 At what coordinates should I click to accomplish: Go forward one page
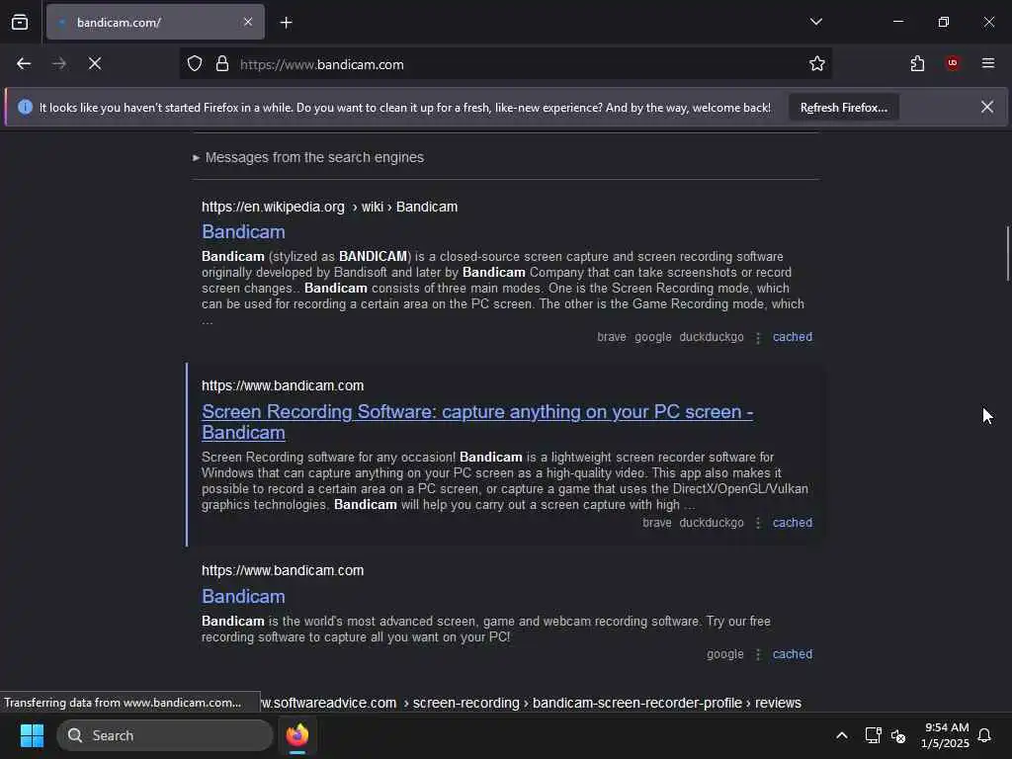59,63
